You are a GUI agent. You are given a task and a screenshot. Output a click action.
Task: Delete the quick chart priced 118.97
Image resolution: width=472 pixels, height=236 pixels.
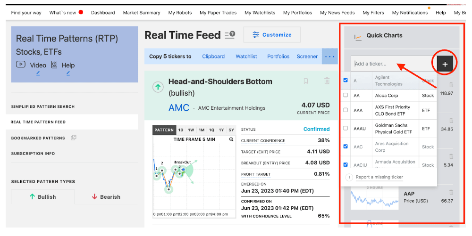coord(451,85)
